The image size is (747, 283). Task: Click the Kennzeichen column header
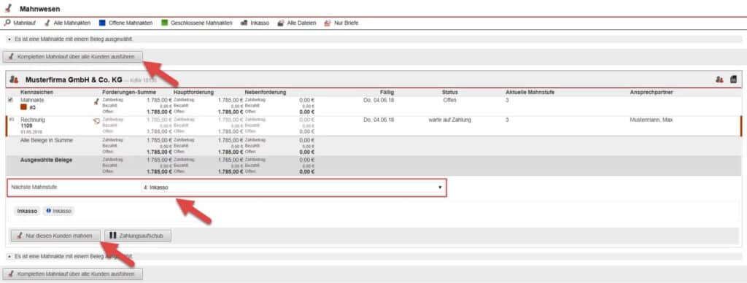tap(36, 92)
